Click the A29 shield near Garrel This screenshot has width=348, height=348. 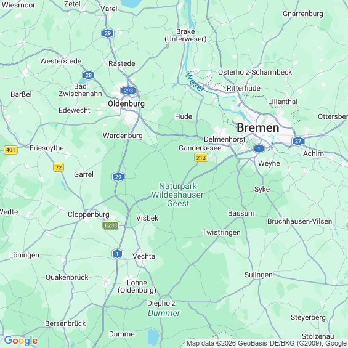point(118,177)
